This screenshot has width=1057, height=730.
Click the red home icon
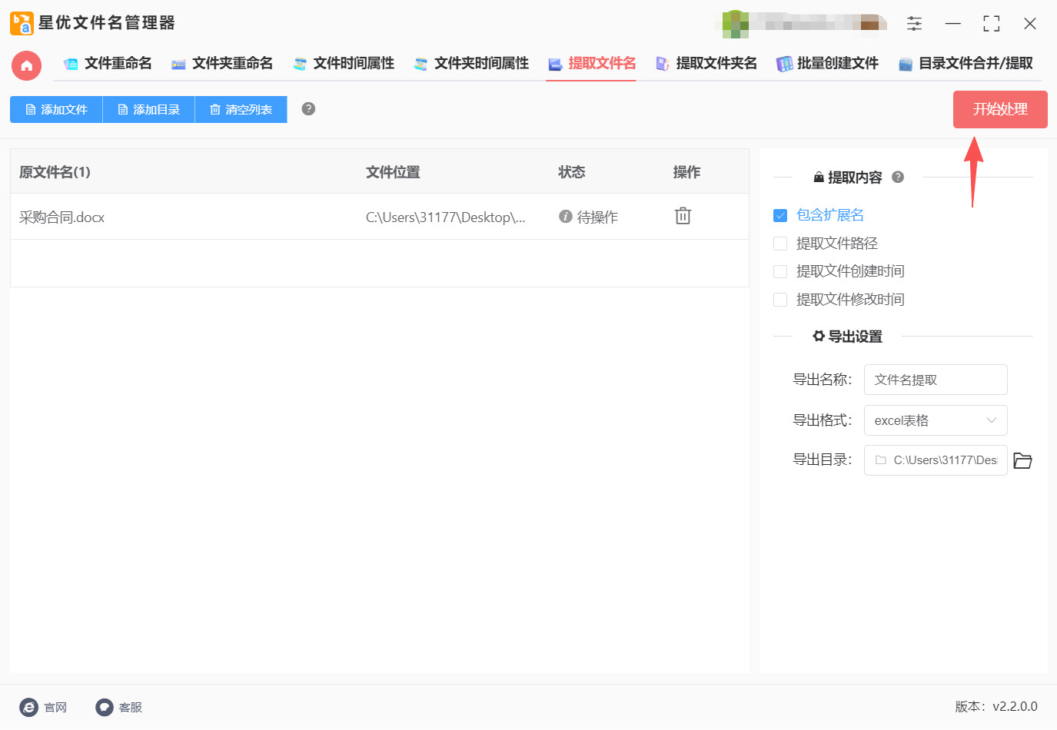coord(26,65)
